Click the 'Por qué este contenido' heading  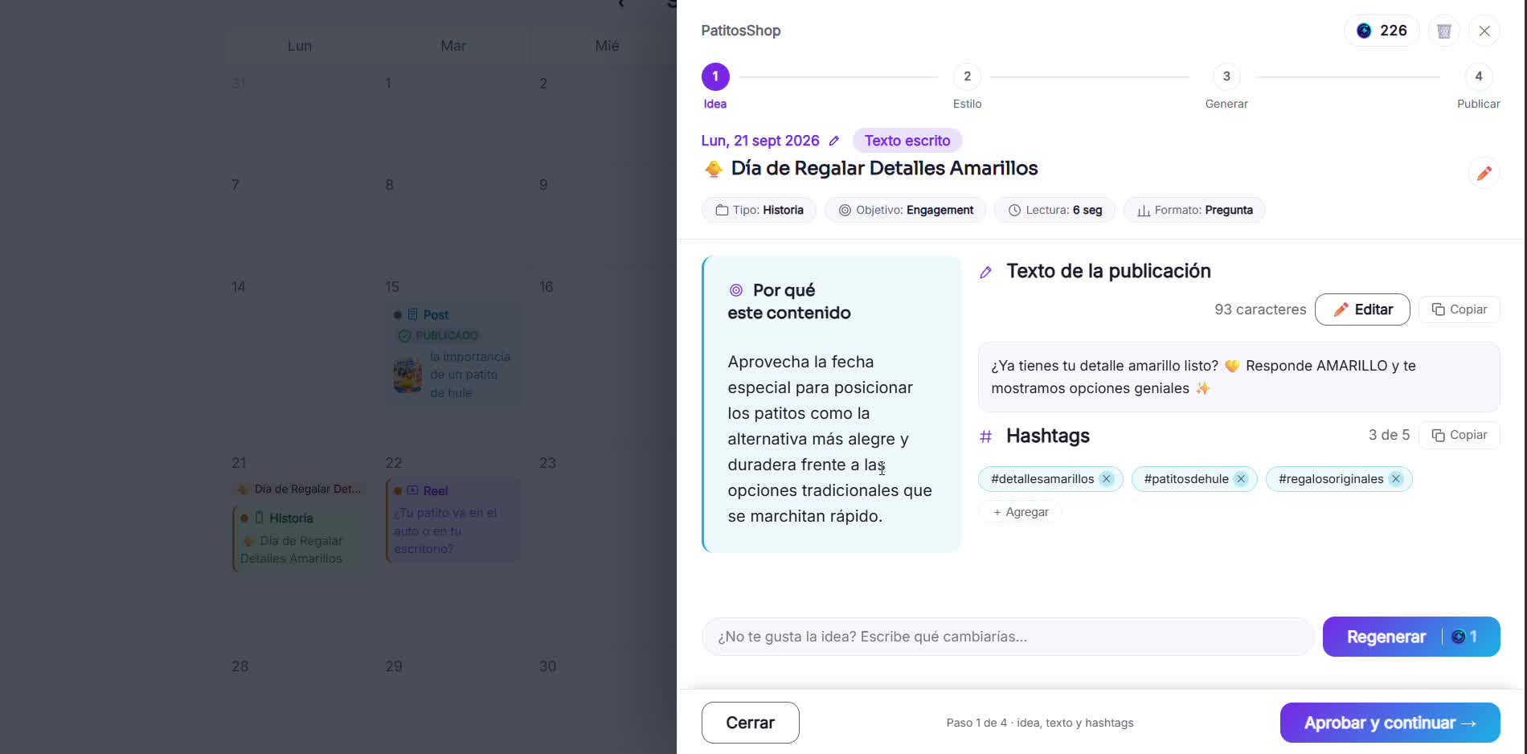click(x=789, y=301)
